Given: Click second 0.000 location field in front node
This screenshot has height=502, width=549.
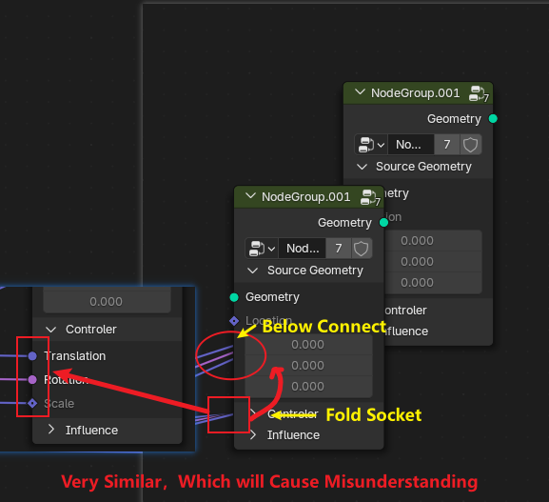Looking at the screenshot, I should tap(308, 366).
